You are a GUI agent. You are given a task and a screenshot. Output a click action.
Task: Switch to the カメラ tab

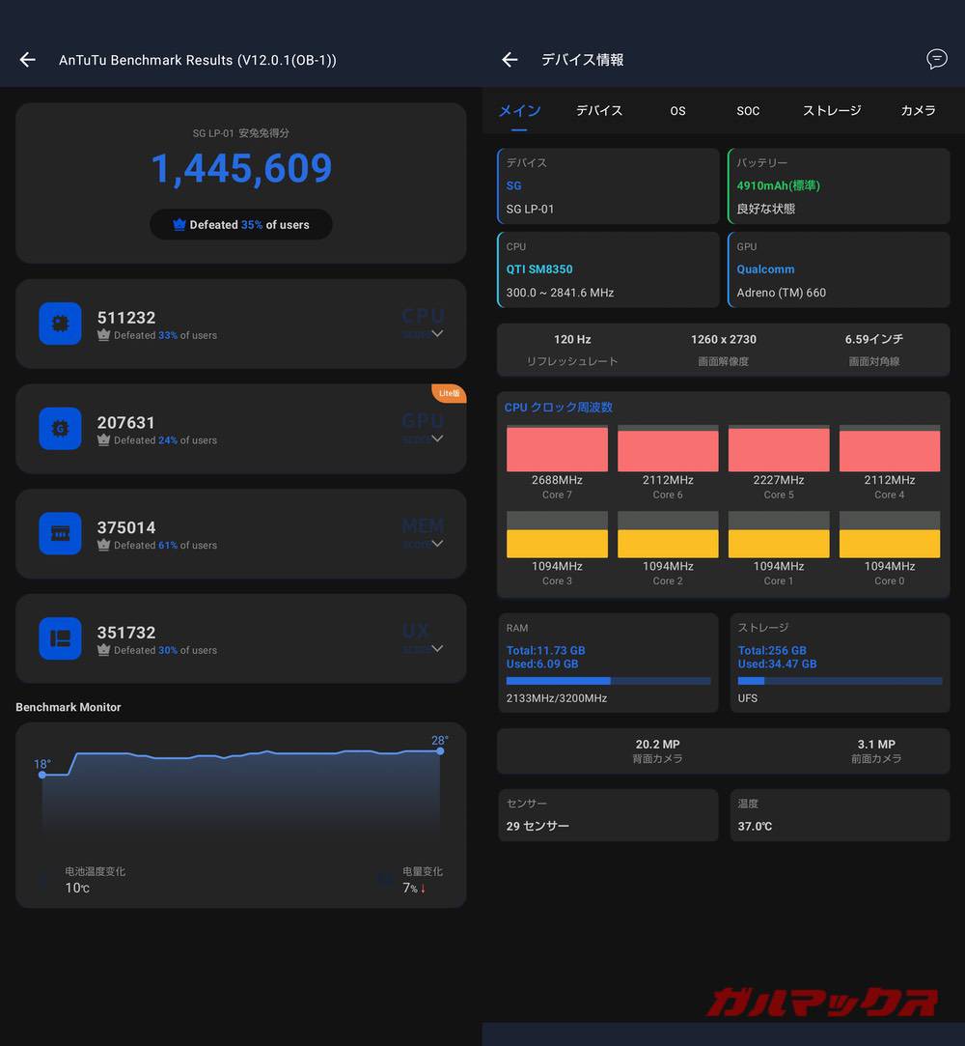(x=918, y=111)
